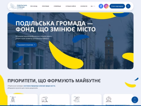
Task: Click the floating round donation jar button
Action: pos(135,100)
